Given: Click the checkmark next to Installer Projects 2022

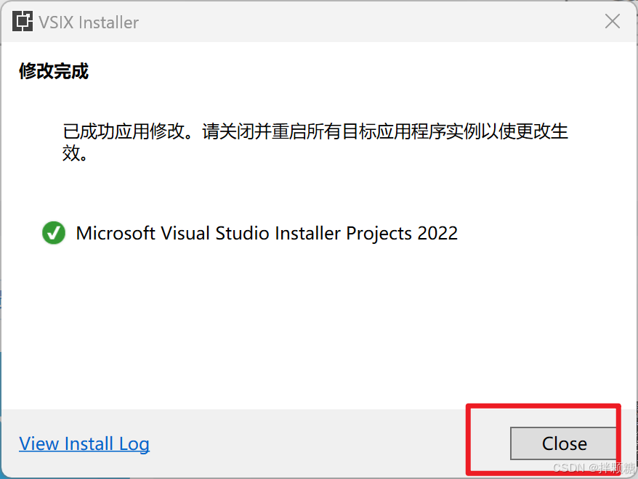Looking at the screenshot, I should point(53,233).
